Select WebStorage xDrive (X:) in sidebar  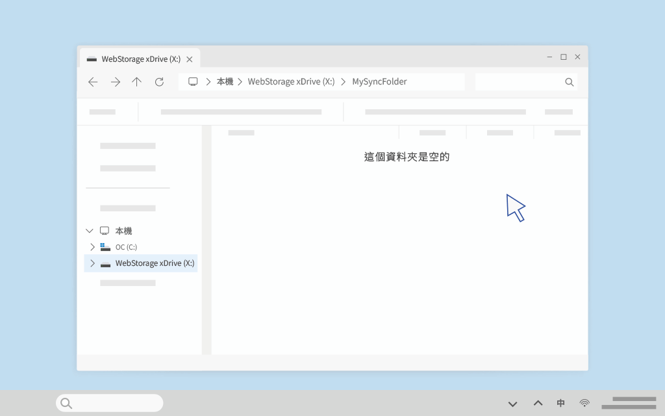(x=141, y=263)
